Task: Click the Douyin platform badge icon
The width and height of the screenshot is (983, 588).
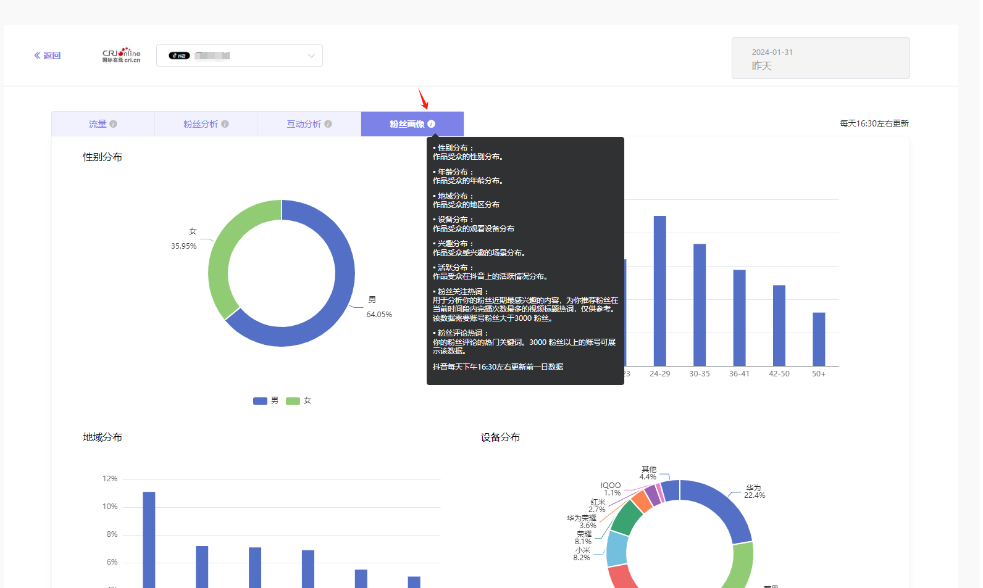Action: (180, 56)
